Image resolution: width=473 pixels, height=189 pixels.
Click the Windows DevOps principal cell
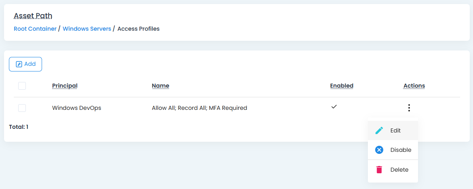(76, 108)
